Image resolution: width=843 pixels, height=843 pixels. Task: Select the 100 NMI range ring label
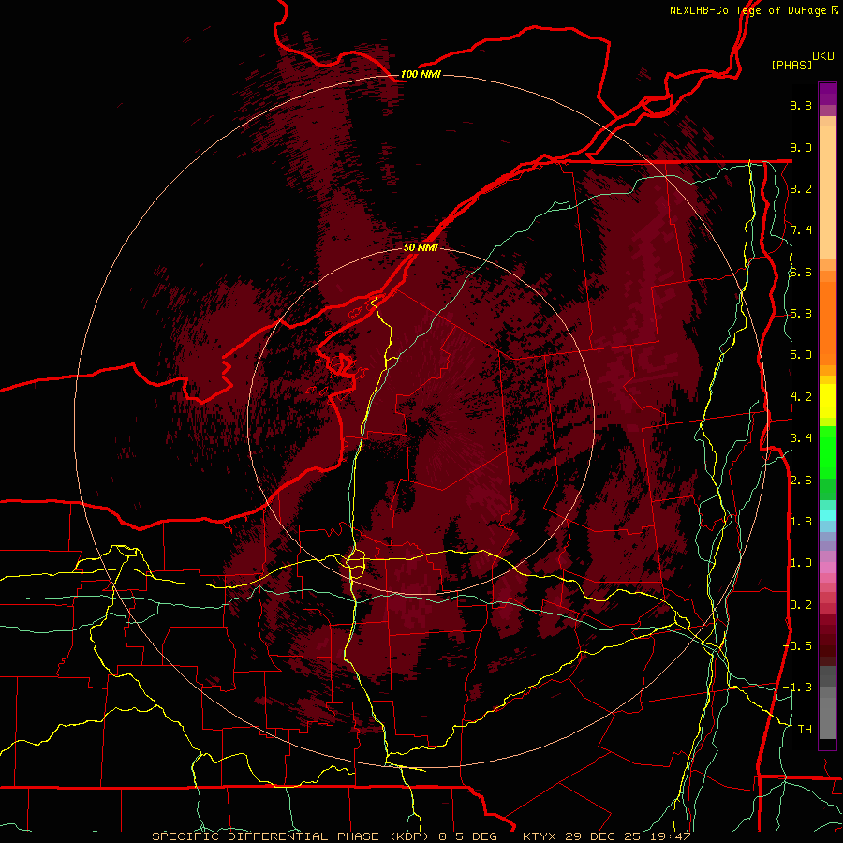pos(421,74)
